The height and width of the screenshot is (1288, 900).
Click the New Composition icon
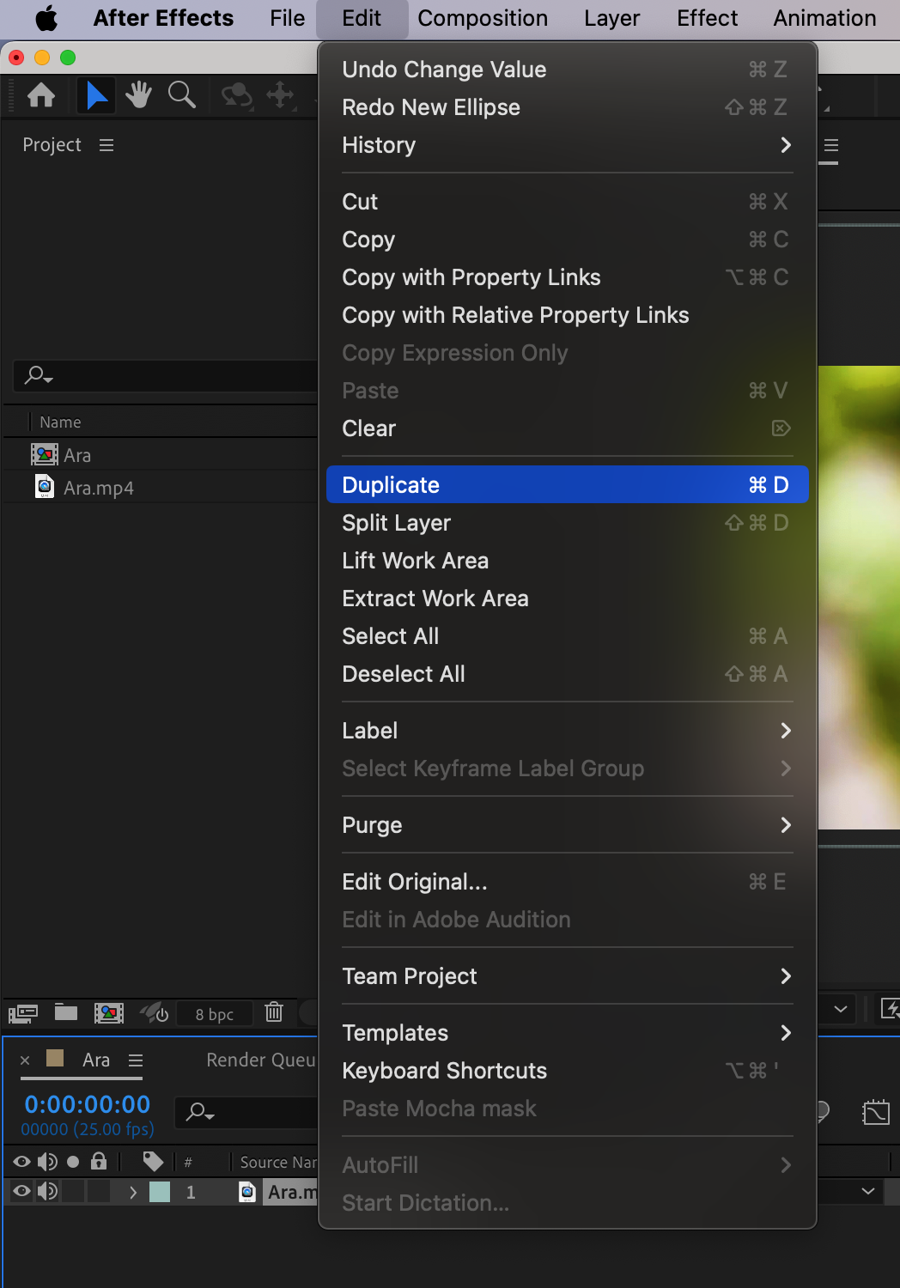pos(109,1013)
